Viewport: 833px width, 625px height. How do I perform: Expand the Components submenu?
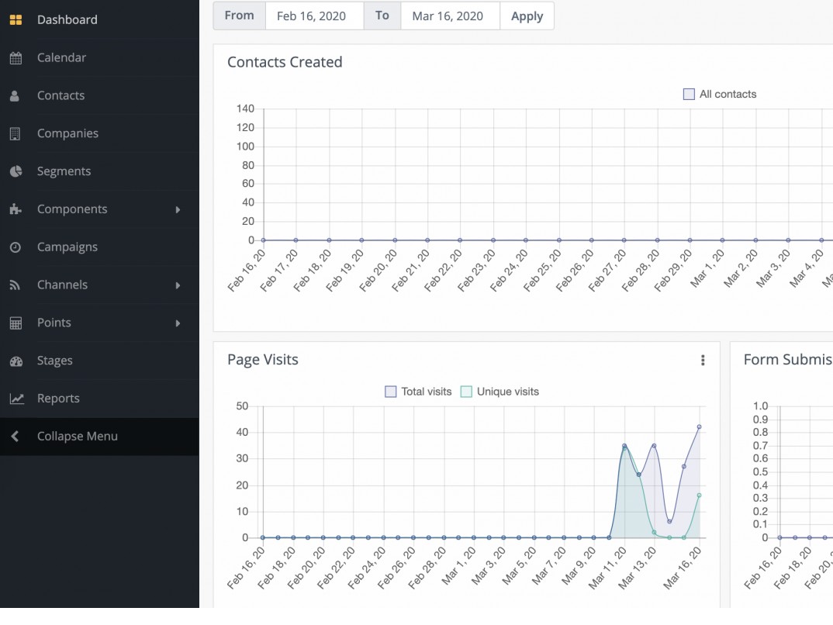pyautogui.click(x=178, y=209)
